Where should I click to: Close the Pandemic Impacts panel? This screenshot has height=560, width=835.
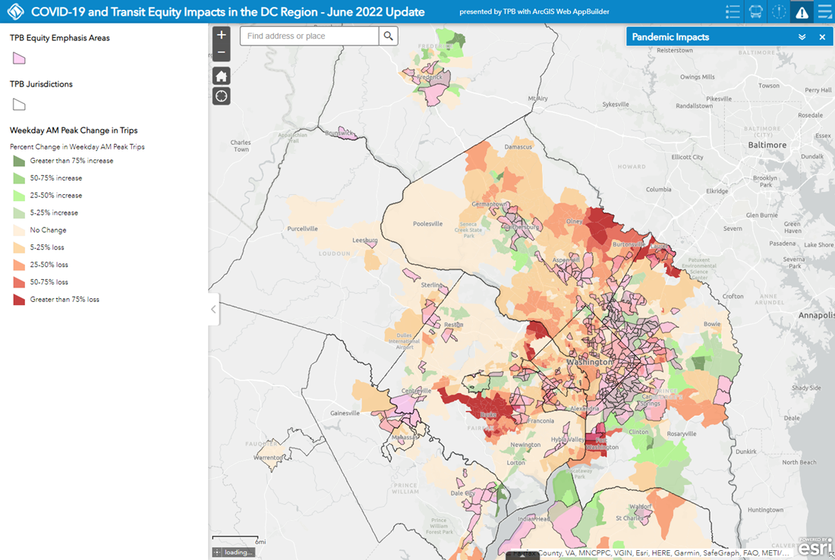822,36
